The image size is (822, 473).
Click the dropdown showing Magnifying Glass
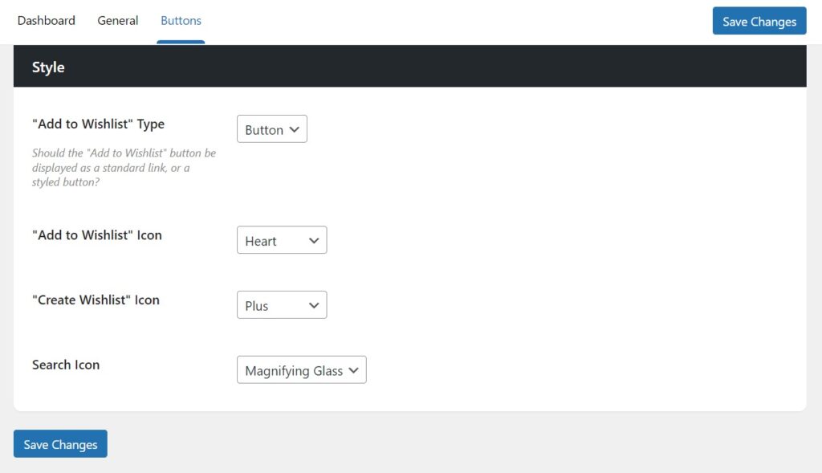pyautogui.click(x=301, y=369)
